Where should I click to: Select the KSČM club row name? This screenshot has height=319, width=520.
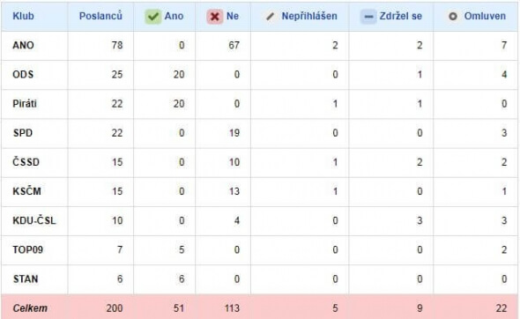point(26,191)
